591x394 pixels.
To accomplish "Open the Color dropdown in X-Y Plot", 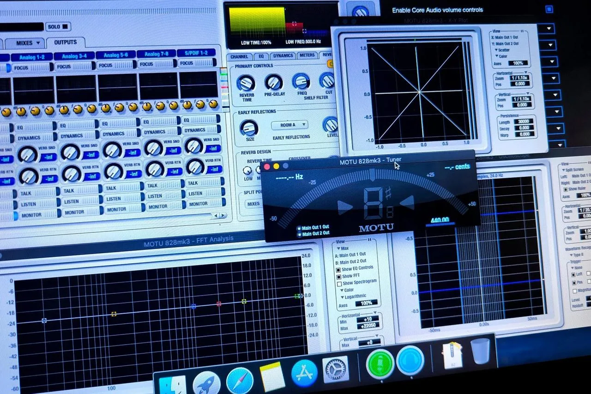I will pyautogui.click(x=501, y=56).
